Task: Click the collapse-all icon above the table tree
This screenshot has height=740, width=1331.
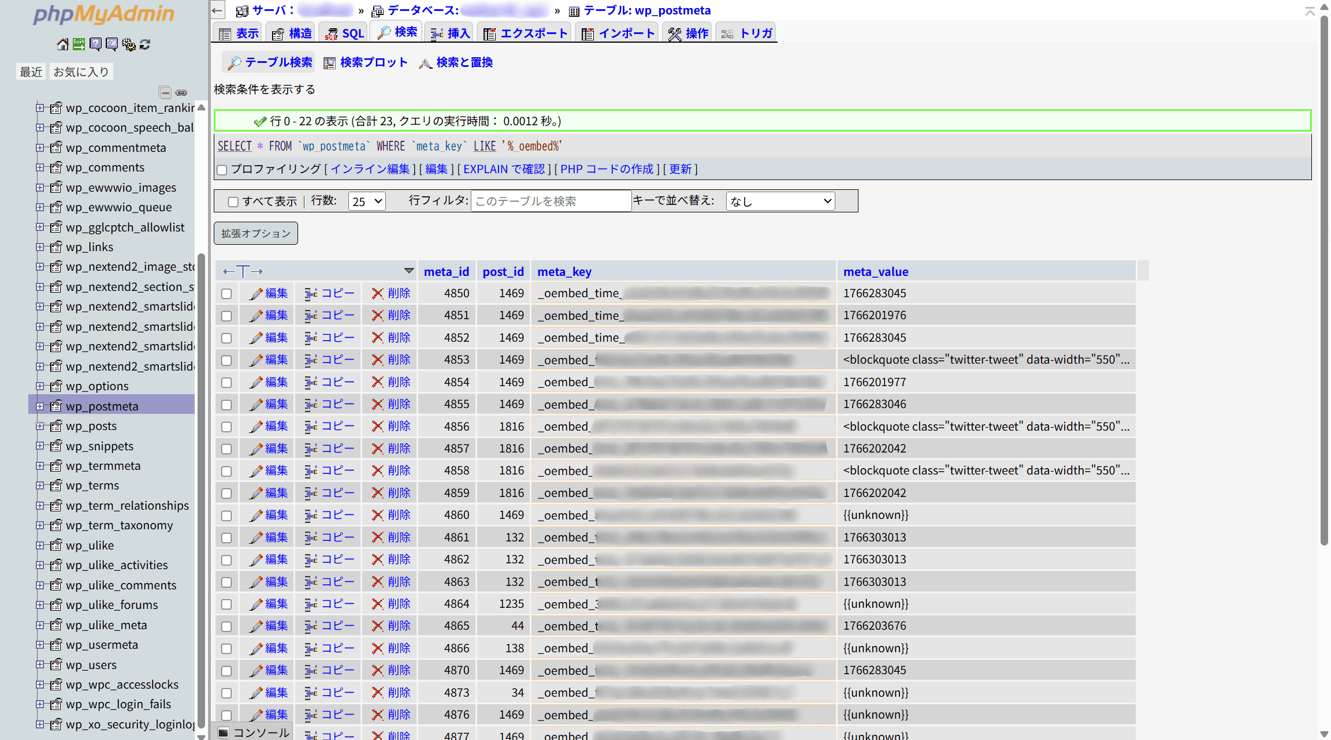Action: pos(165,92)
